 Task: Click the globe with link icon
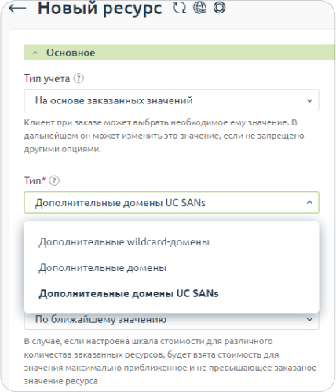click(x=199, y=8)
